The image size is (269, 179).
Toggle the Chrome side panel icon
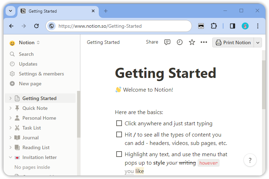(x=233, y=26)
